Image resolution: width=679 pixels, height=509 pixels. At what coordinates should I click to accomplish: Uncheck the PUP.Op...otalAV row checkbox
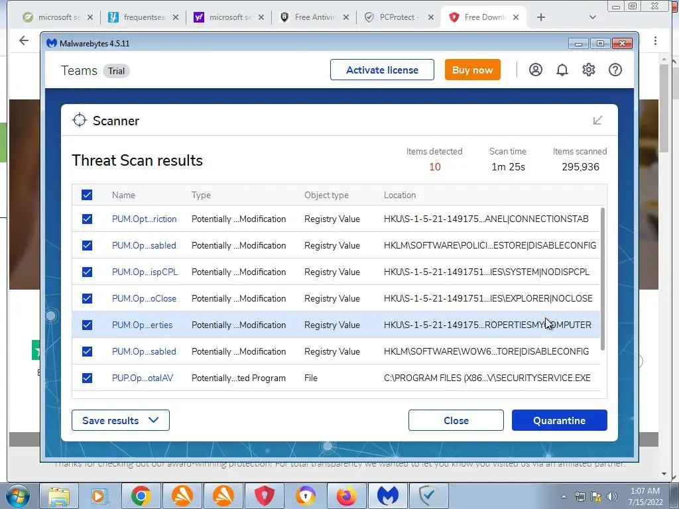[87, 378]
